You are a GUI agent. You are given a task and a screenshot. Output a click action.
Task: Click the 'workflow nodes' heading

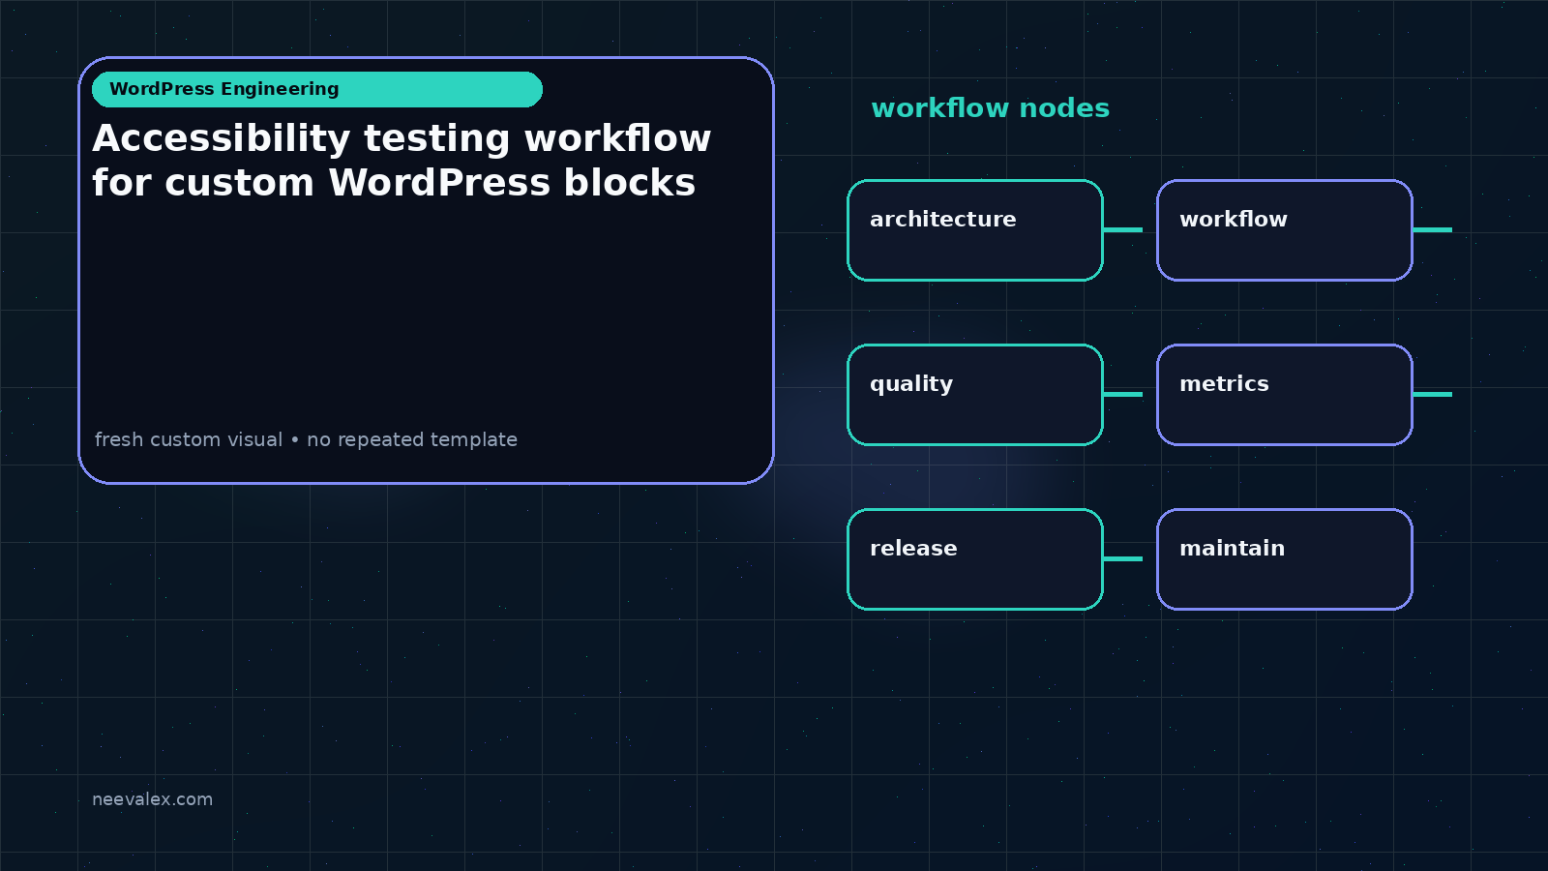coord(990,108)
